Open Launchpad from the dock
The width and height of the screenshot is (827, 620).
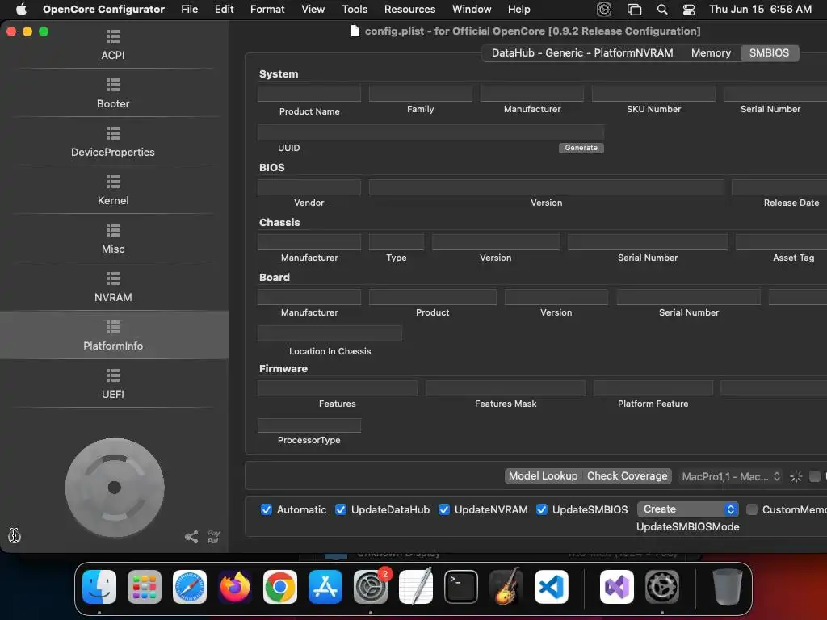click(145, 587)
